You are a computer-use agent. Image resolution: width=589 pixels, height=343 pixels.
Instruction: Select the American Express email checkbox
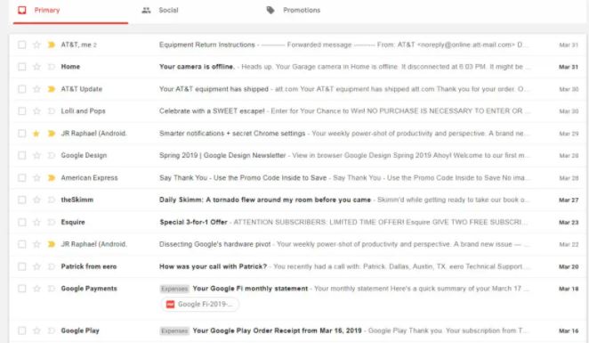pyautogui.click(x=22, y=177)
